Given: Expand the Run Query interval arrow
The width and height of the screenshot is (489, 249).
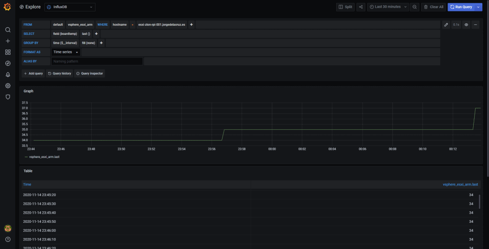Looking at the screenshot, I should click(478, 7).
